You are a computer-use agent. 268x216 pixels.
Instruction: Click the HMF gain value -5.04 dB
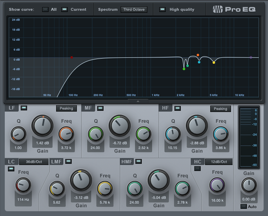click(159, 198)
